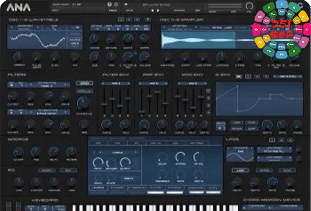Screen dimensions: 311x211
Task: Open the second Filter Type selector
Action: coord(48,112)
